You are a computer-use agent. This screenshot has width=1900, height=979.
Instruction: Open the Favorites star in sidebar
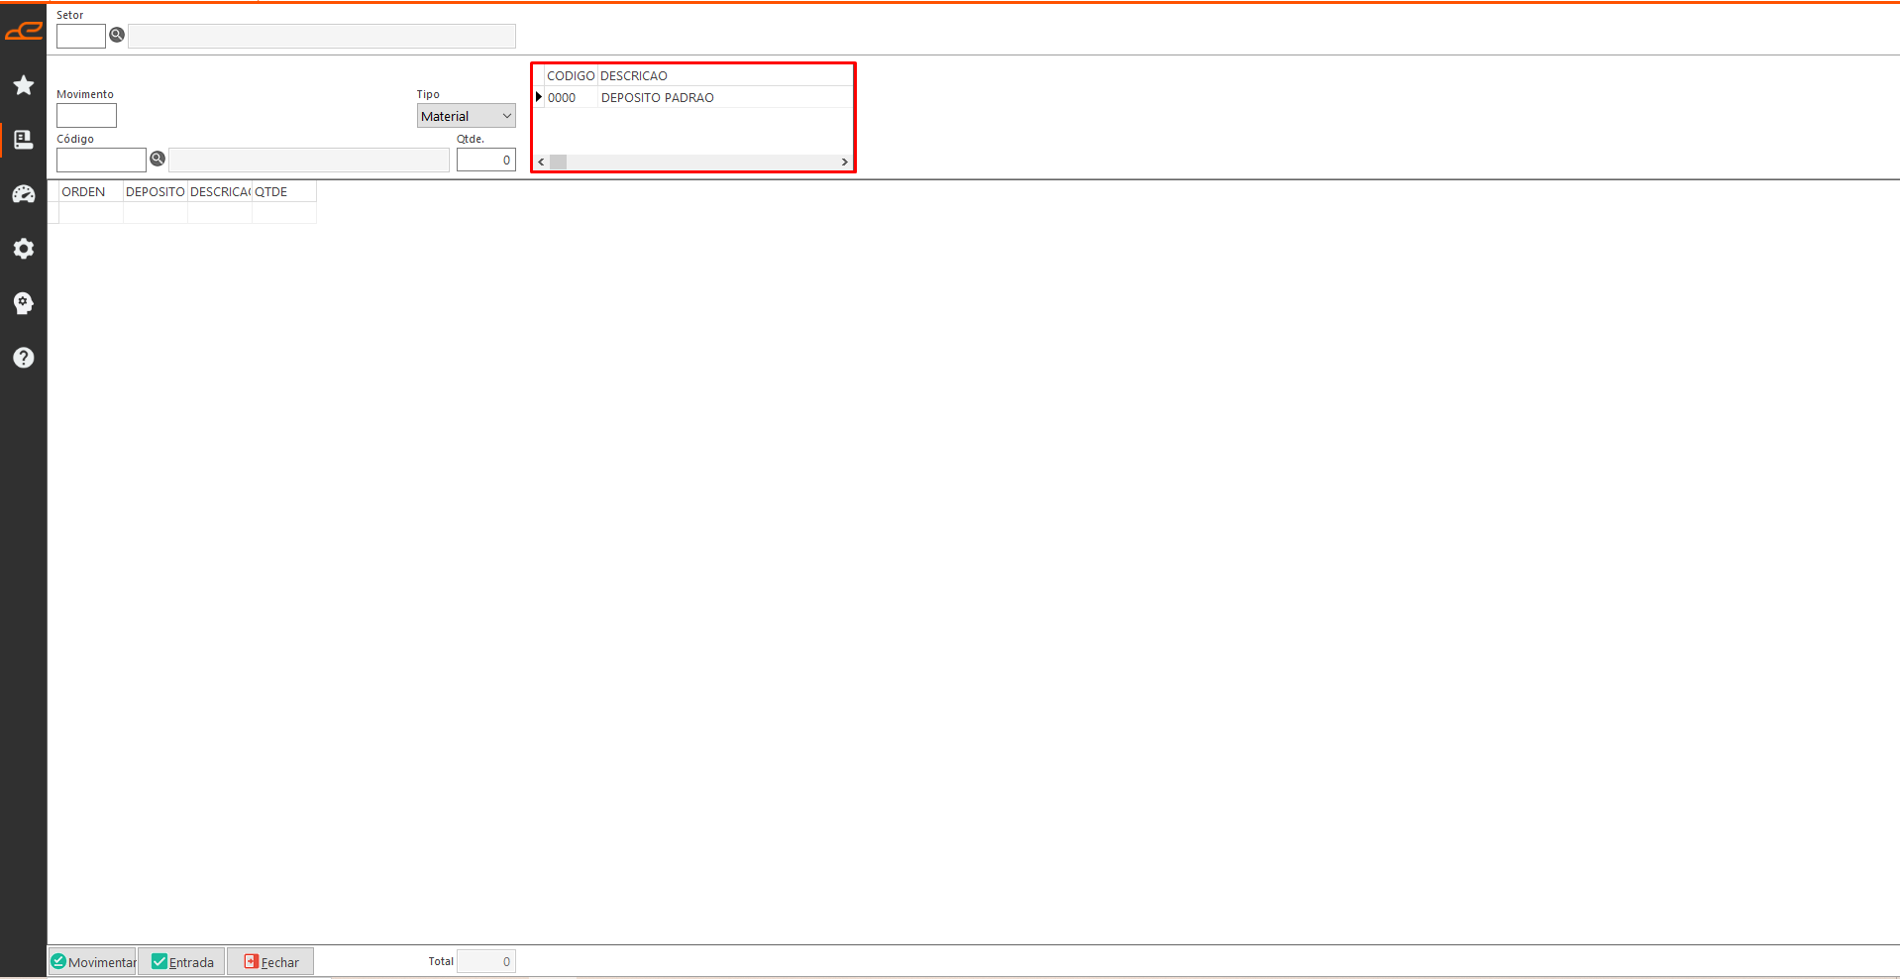click(x=24, y=85)
